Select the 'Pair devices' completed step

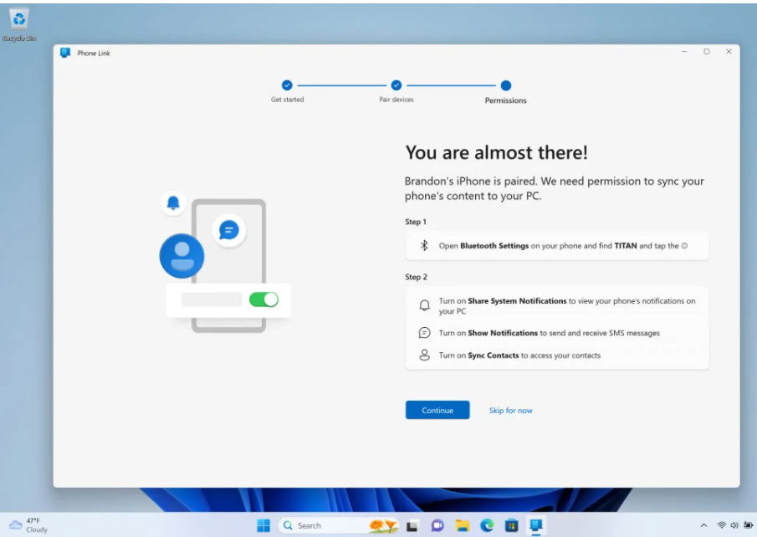(396, 85)
